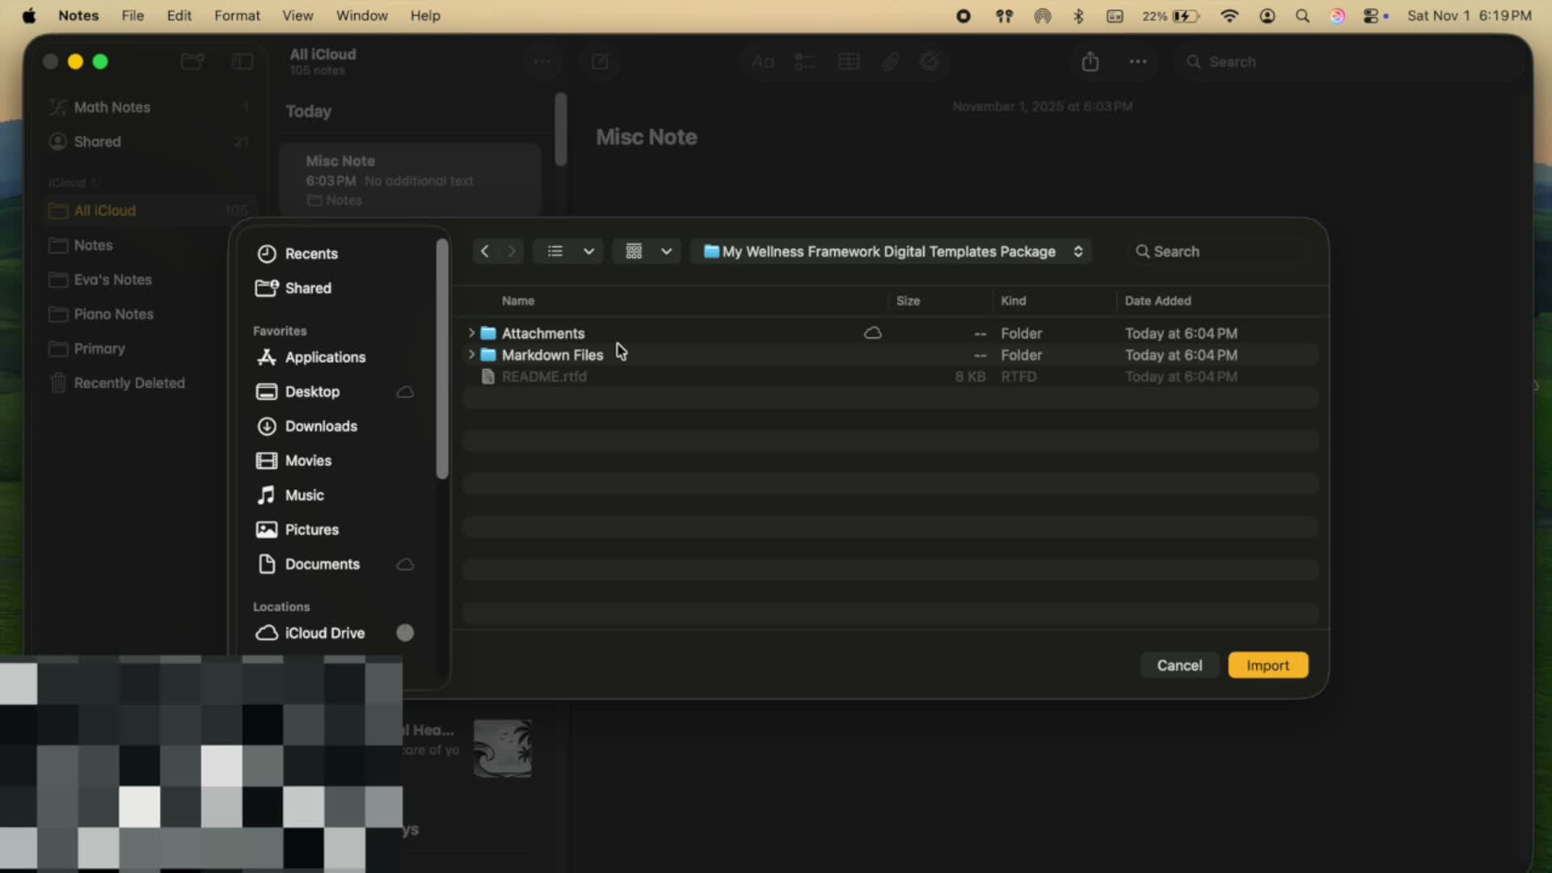Open the File menu
This screenshot has height=873, width=1552.
pyautogui.click(x=133, y=16)
